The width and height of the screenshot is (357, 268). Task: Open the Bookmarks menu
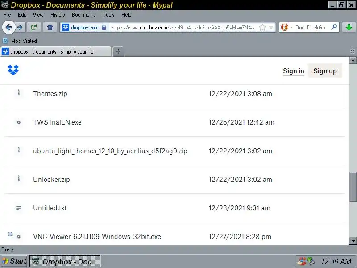pyautogui.click(x=83, y=15)
